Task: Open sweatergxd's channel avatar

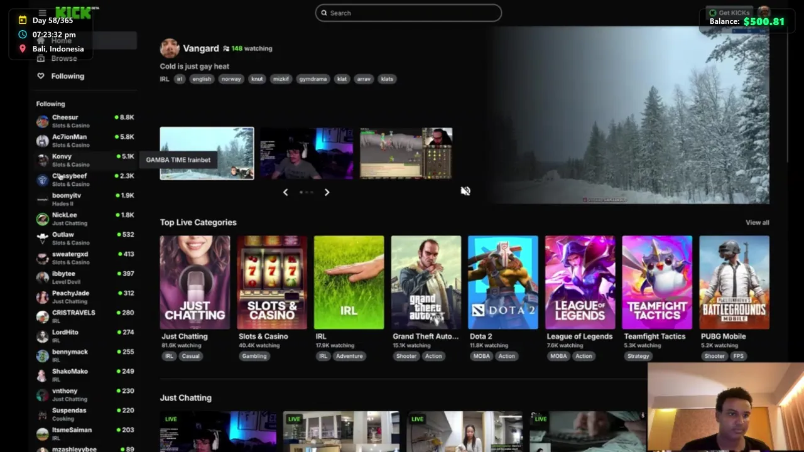Action: coord(42,258)
